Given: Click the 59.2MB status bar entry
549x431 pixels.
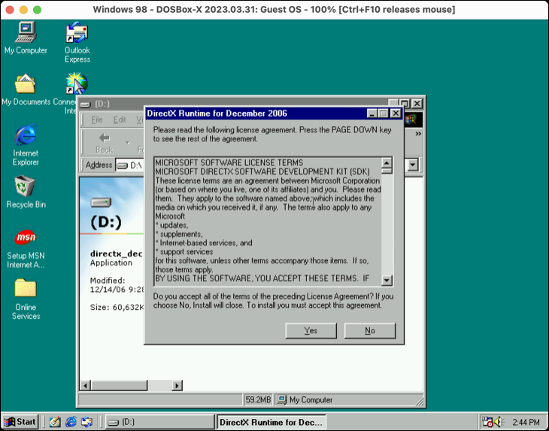Looking at the screenshot, I should (x=258, y=400).
